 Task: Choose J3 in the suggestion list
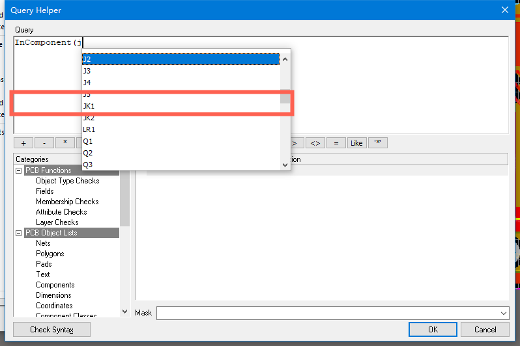(x=87, y=71)
